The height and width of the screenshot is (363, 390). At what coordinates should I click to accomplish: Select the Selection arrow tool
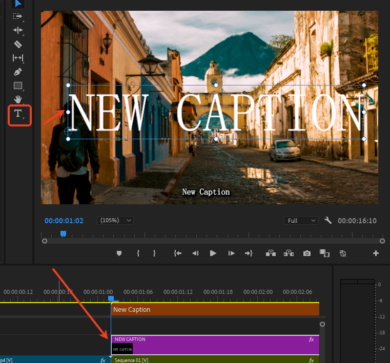tap(18, 4)
